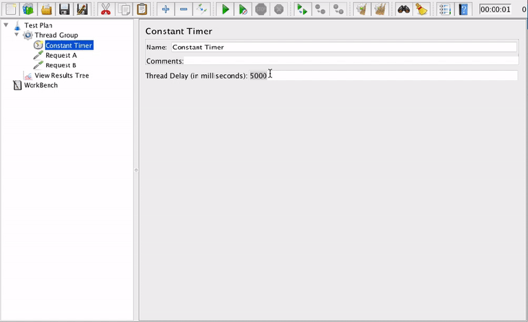
Task: Save the test plan with floppy icon
Action: point(65,9)
